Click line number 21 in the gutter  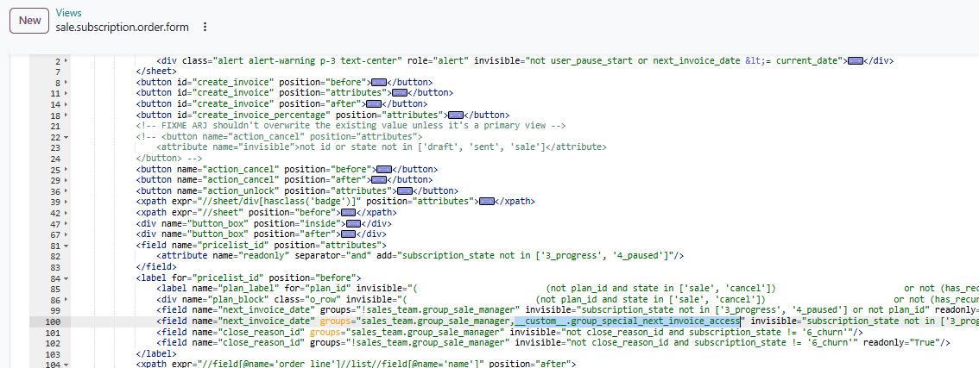click(x=55, y=125)
